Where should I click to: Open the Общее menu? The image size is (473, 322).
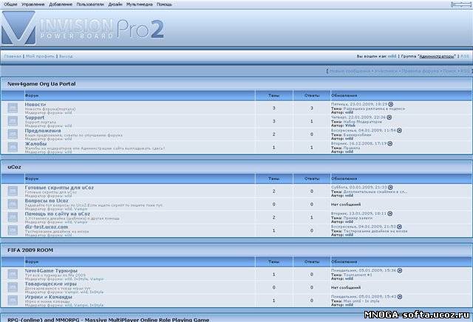[10, 4]
